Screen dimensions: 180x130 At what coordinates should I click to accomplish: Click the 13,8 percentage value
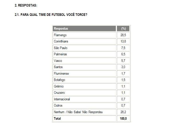click(x=123, y=41)
